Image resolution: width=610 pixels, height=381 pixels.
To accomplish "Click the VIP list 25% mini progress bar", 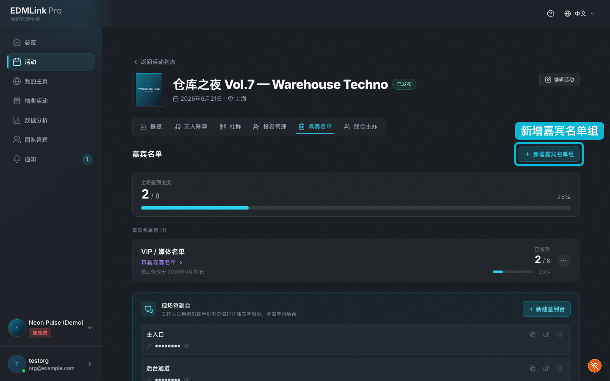I will pos(513,272).
